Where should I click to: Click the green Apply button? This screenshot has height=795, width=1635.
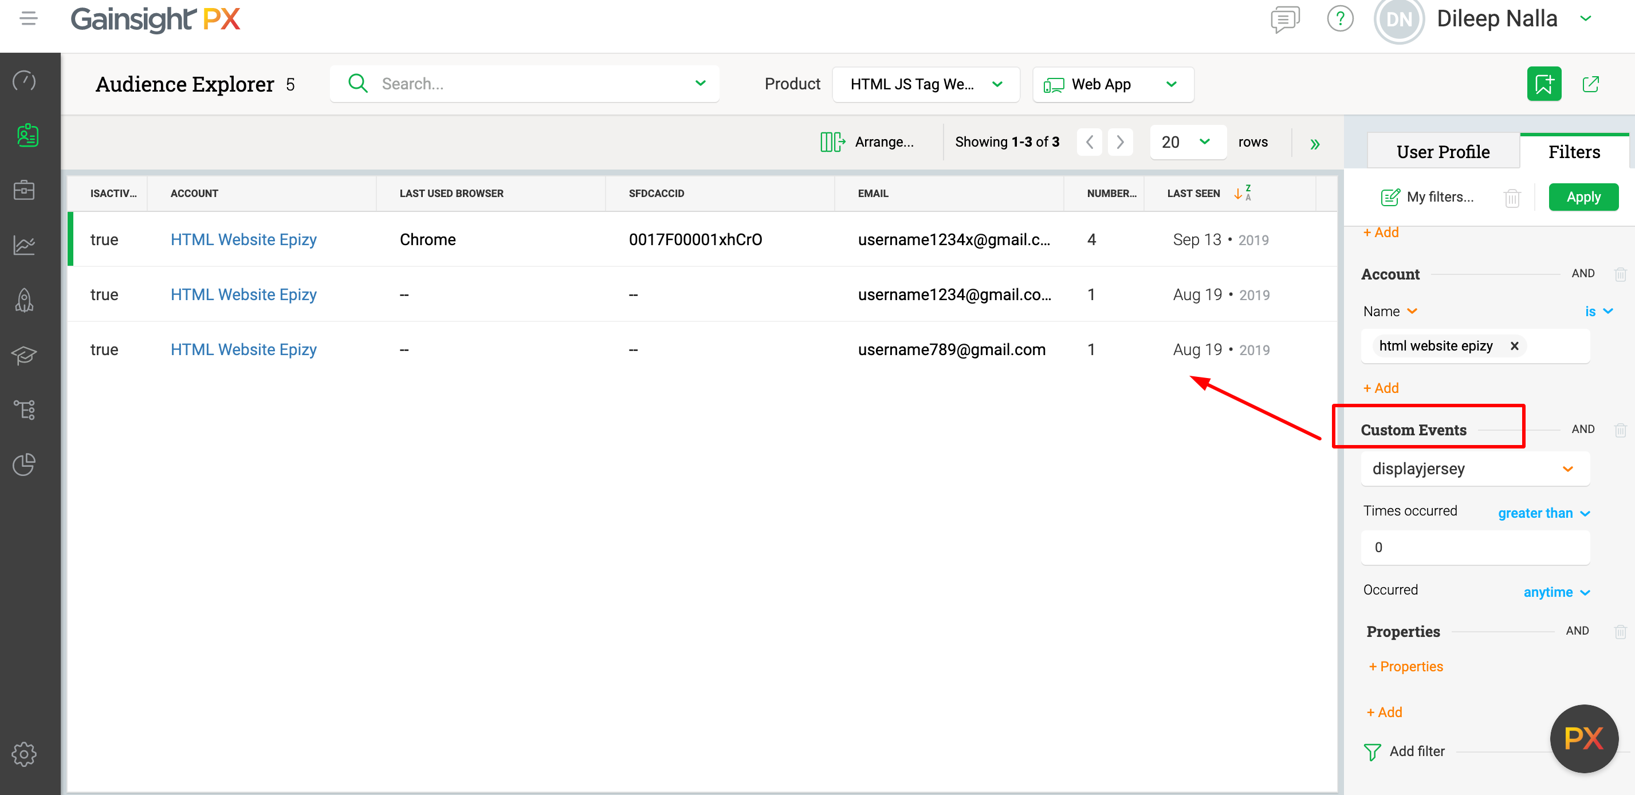click(1583, 198)
